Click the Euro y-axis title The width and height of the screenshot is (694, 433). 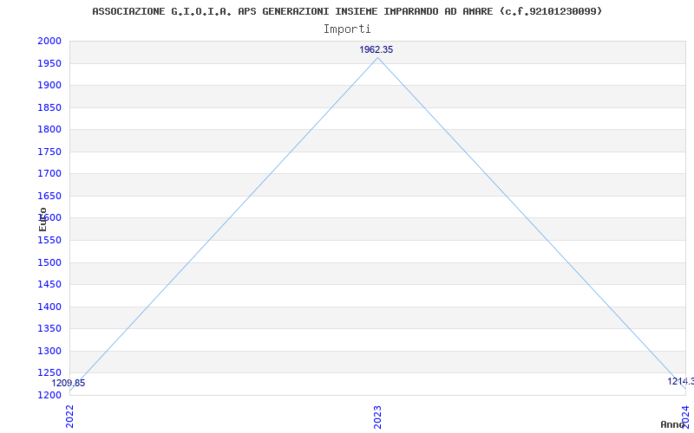[43, 219]
